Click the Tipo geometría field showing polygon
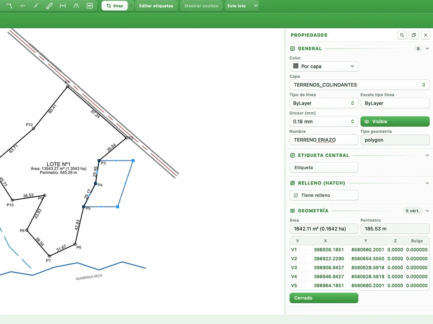The width and height of the screenshot is (433, 324). pyautogui.click(x=395, y=140)
